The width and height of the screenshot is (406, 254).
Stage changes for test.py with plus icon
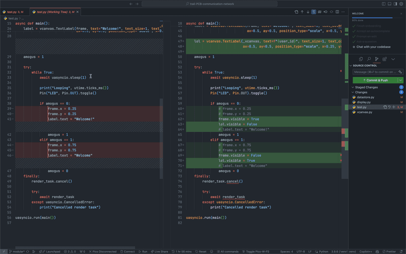click(x=393, y=107)
